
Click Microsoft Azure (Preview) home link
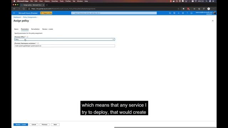(28, 13)
